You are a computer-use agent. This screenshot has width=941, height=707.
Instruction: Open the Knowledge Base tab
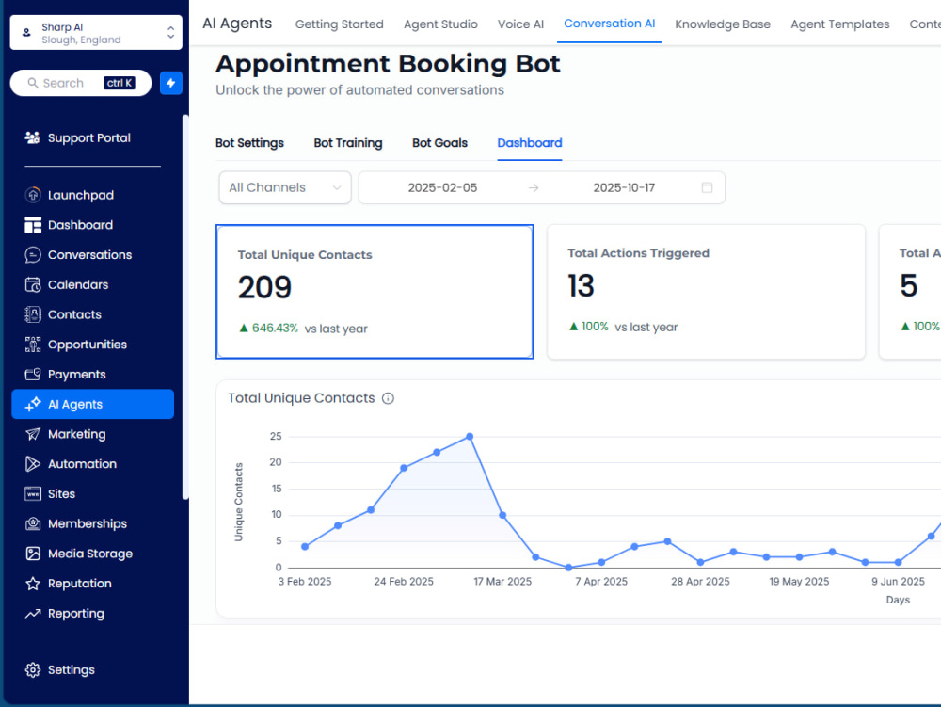click(x=723, y=24)
